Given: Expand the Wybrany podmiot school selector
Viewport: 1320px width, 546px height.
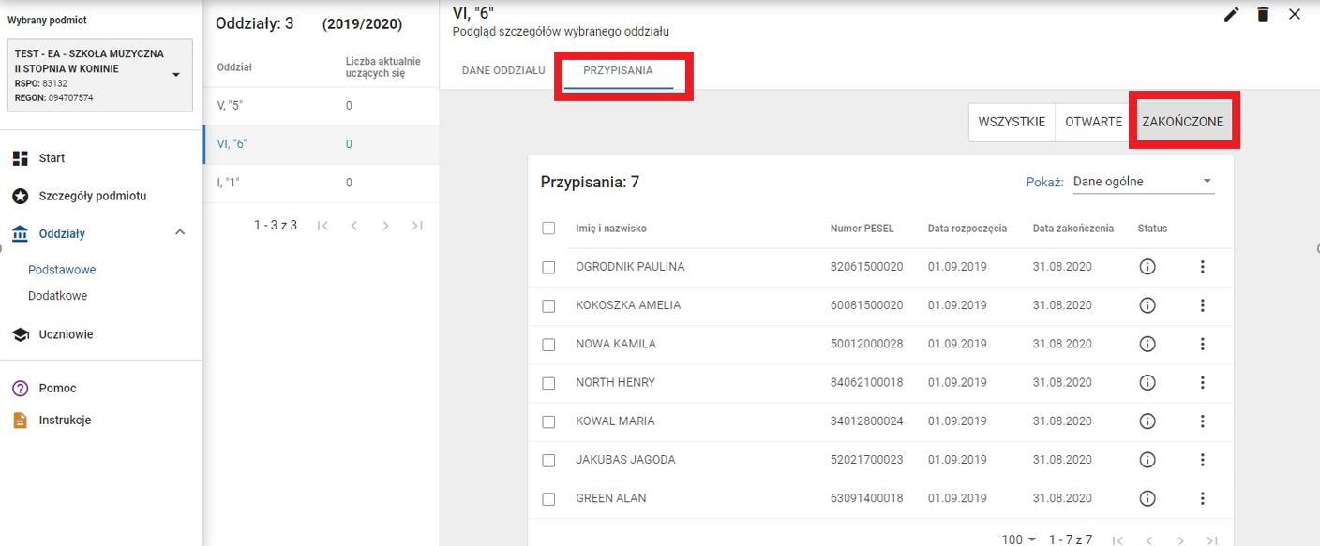Looking at the screenshot, I should tap(175, 76).
